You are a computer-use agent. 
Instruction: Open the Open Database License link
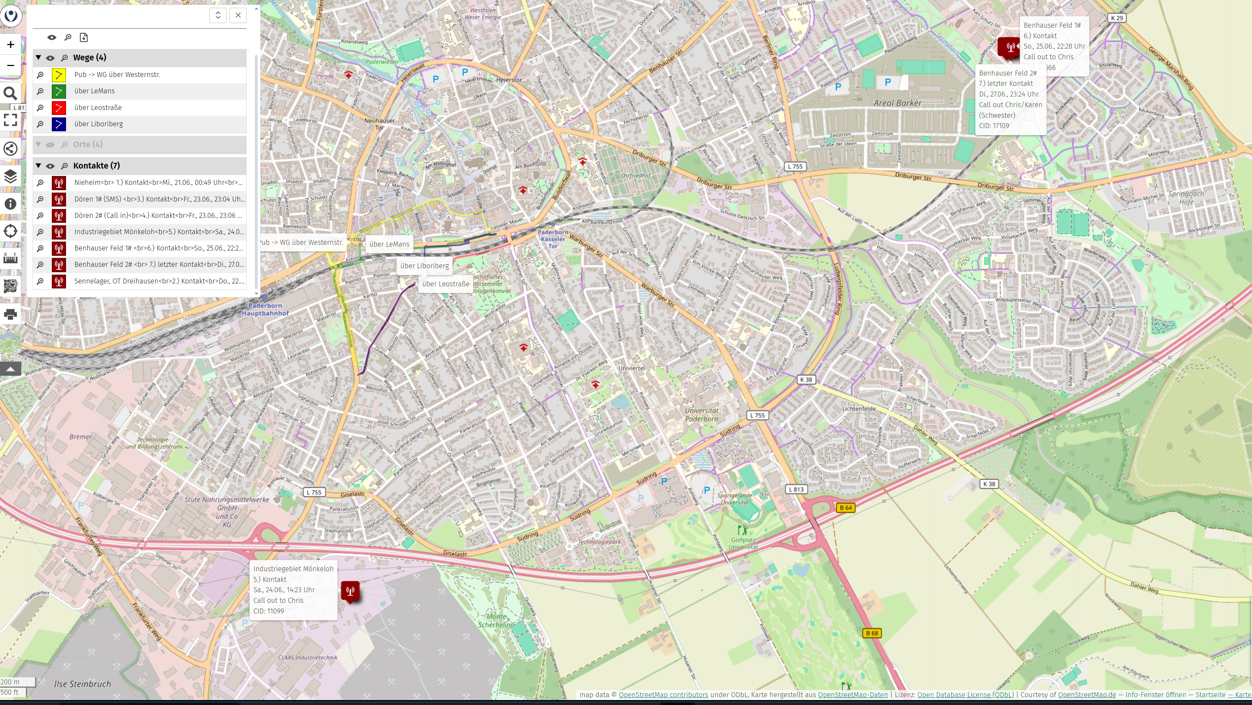965,695
